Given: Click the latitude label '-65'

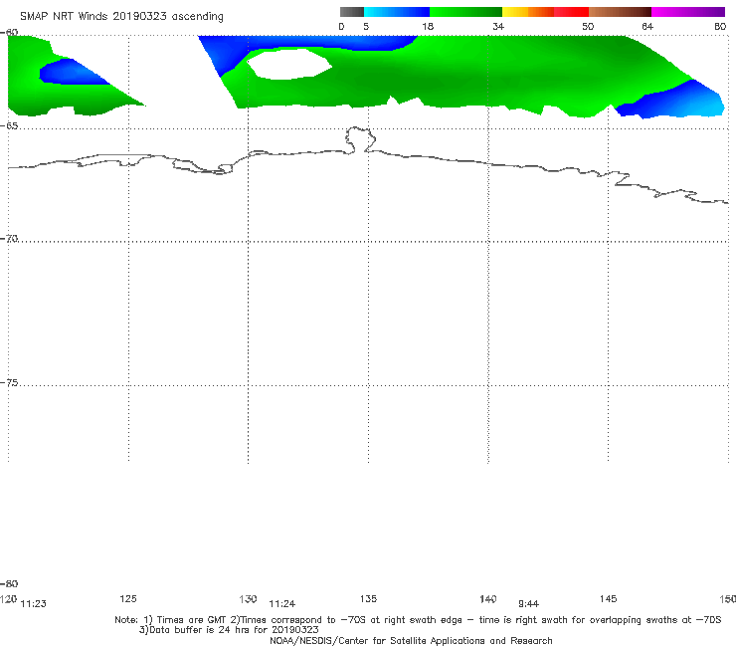Looking at the screenshot, I should 9,126.
